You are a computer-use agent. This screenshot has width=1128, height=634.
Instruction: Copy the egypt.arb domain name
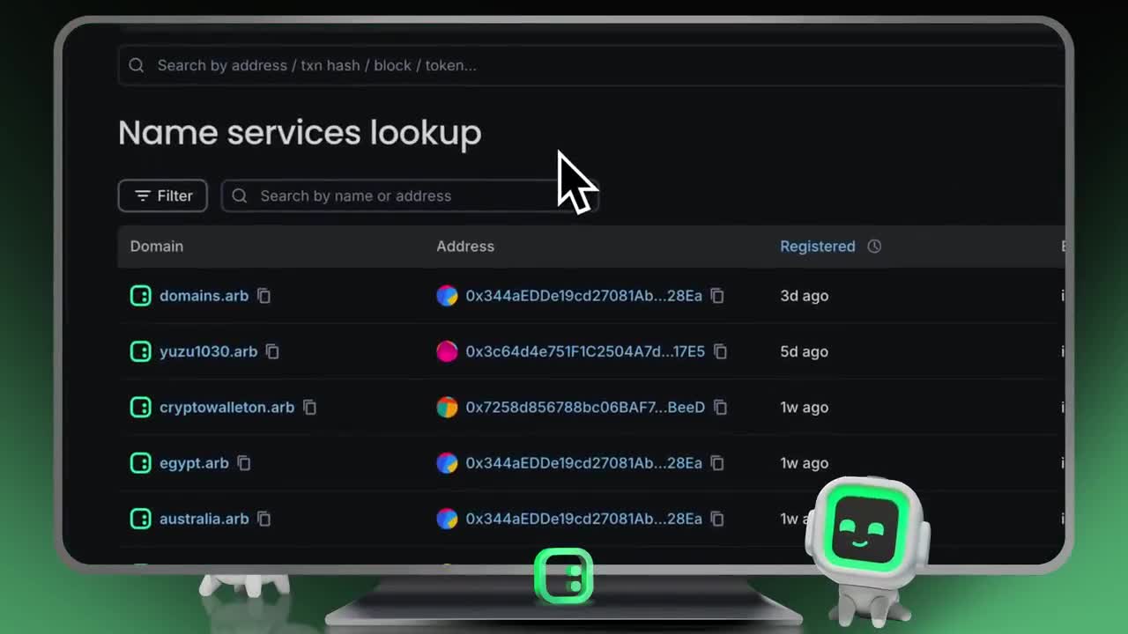click(244, 463)
